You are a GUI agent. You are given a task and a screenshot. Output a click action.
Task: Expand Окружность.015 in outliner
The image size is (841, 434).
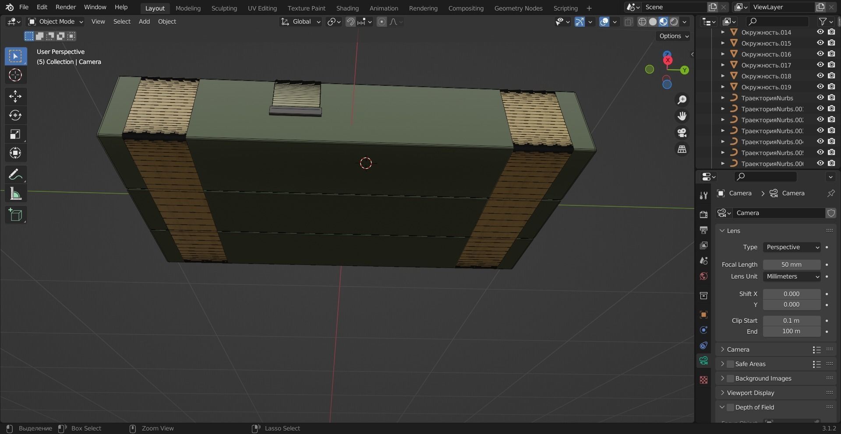(723, 43)
